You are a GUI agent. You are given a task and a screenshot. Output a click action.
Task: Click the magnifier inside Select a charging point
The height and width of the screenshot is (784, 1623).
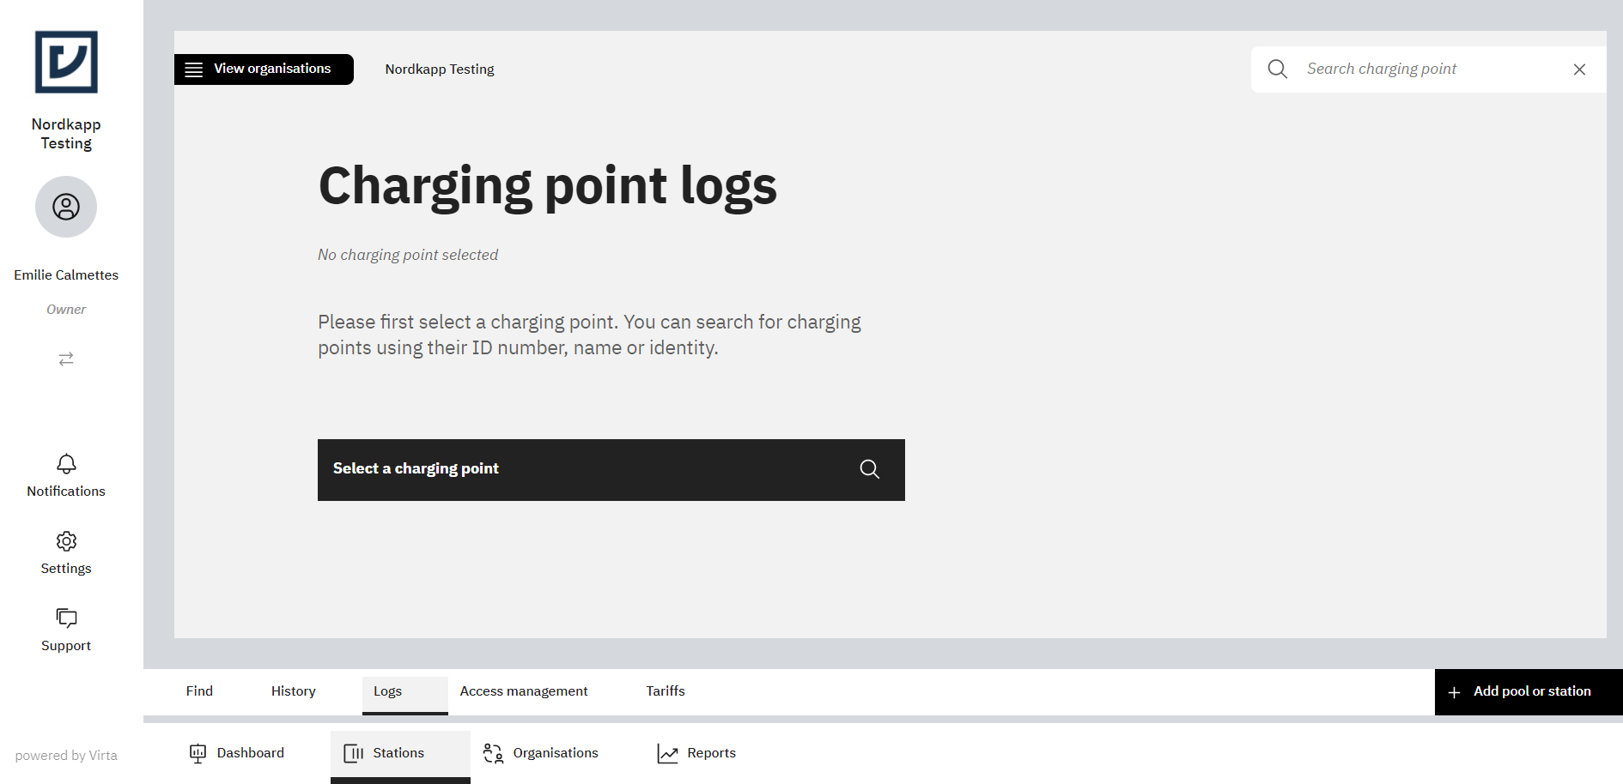[869, 469]
